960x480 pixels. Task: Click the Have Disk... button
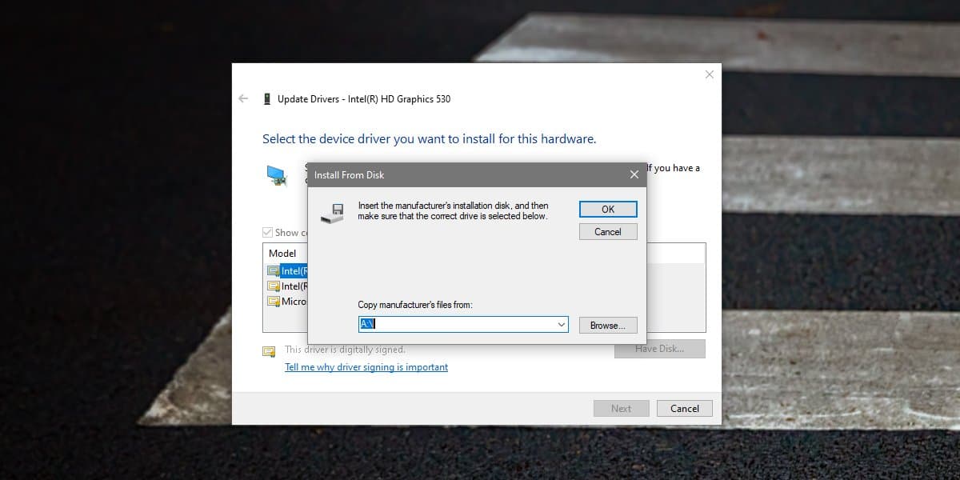pyautogui.click(x=660, y=349)
